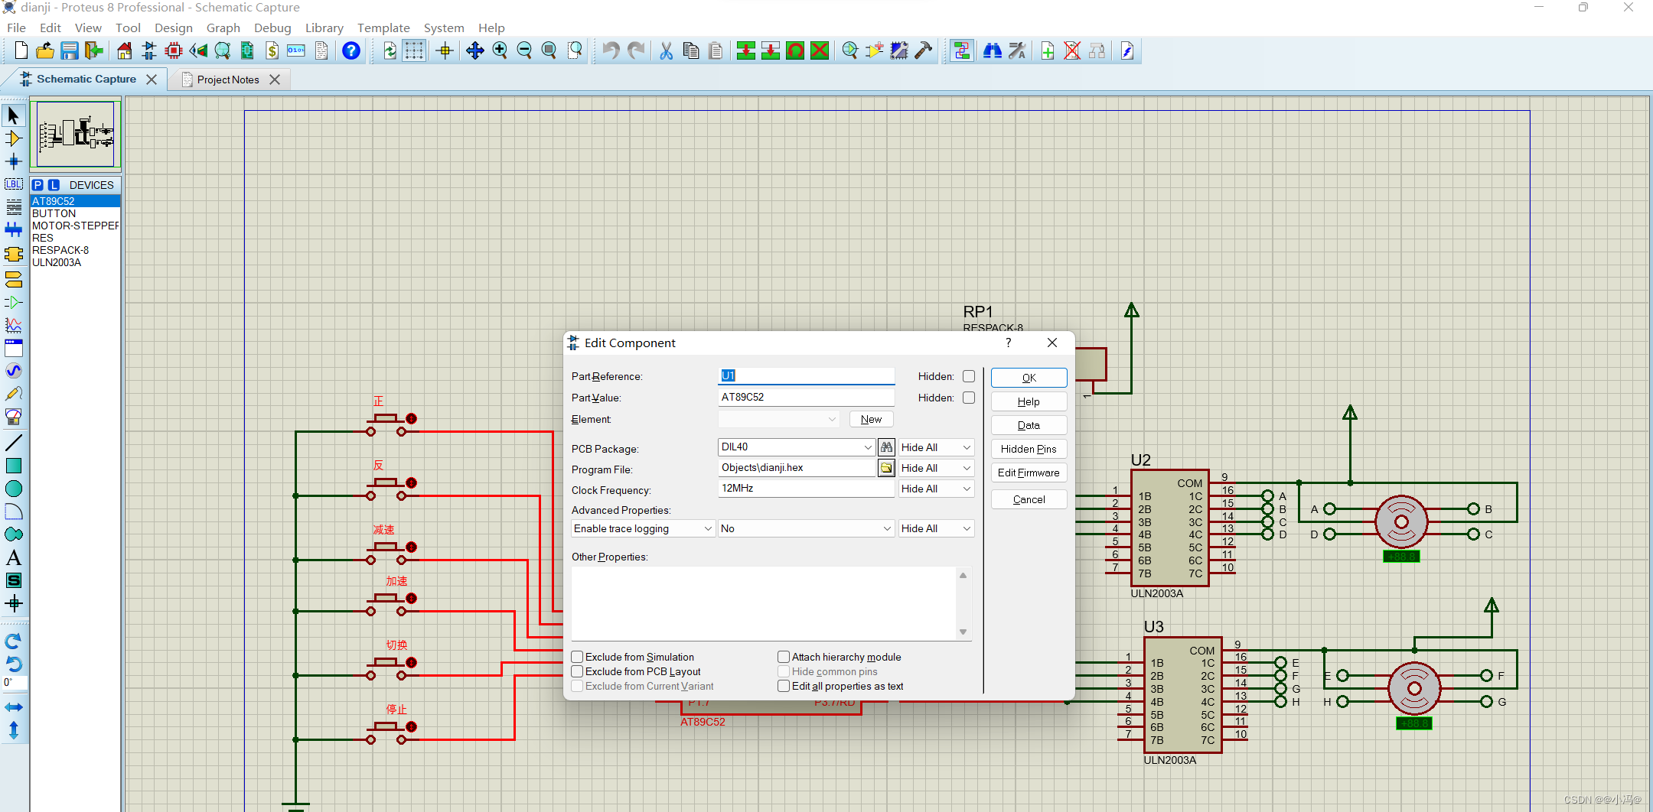This screenshot has height=812, width=1653.
Task: Select the Junction Dot tool
Action: (14, 161)
